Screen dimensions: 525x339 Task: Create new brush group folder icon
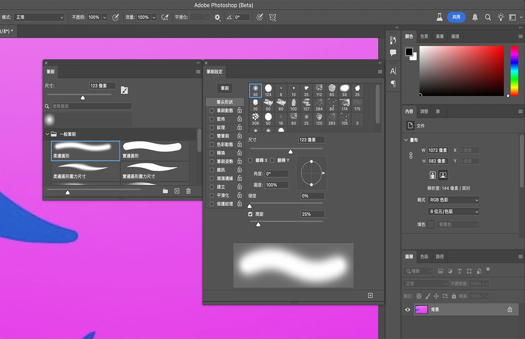tap(165, 191)
